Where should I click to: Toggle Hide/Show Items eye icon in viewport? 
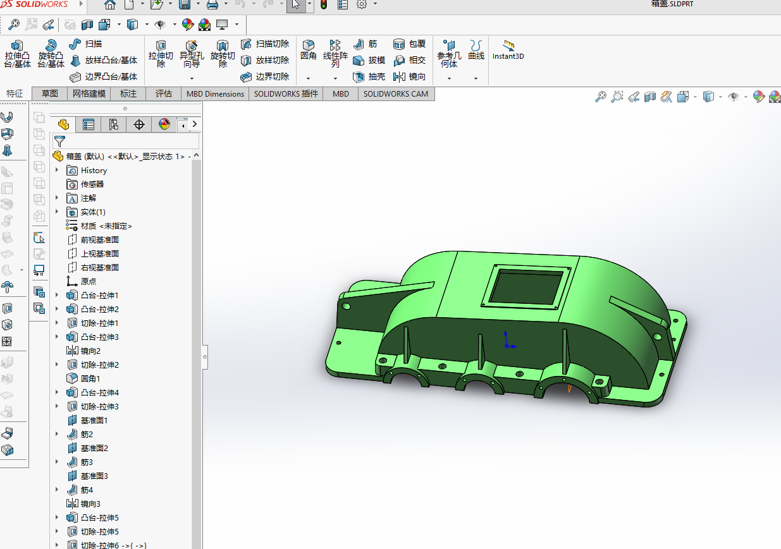pos(734,97)
